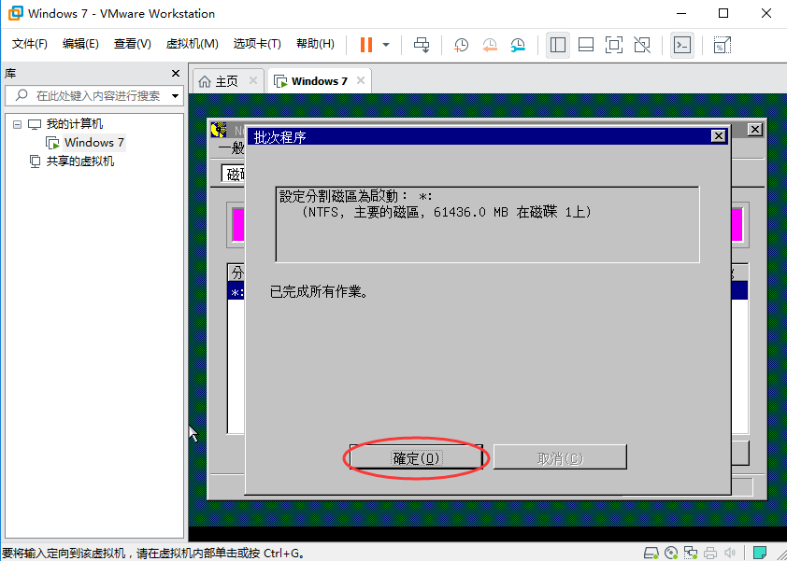The image size is (787, 561).
Task: Toggle the thumbnail bar view icon
Action: pyautogui.click(x=586, y=45)
